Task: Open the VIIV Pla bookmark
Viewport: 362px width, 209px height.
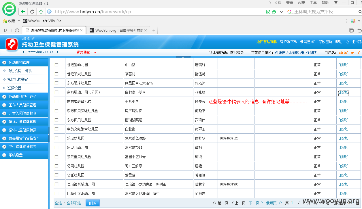Action: tap(52, 21)
